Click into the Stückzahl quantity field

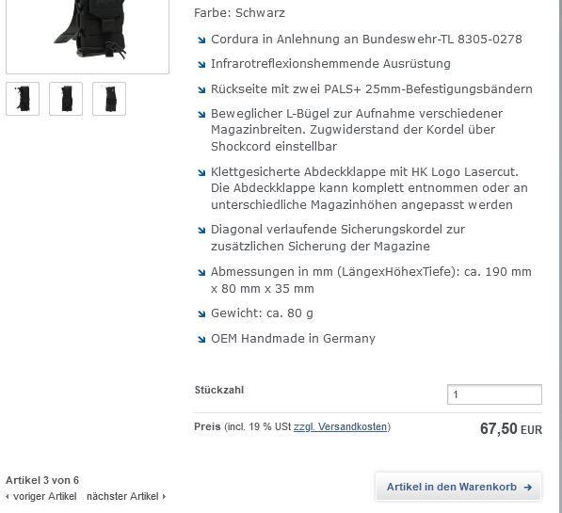(494, 394)
